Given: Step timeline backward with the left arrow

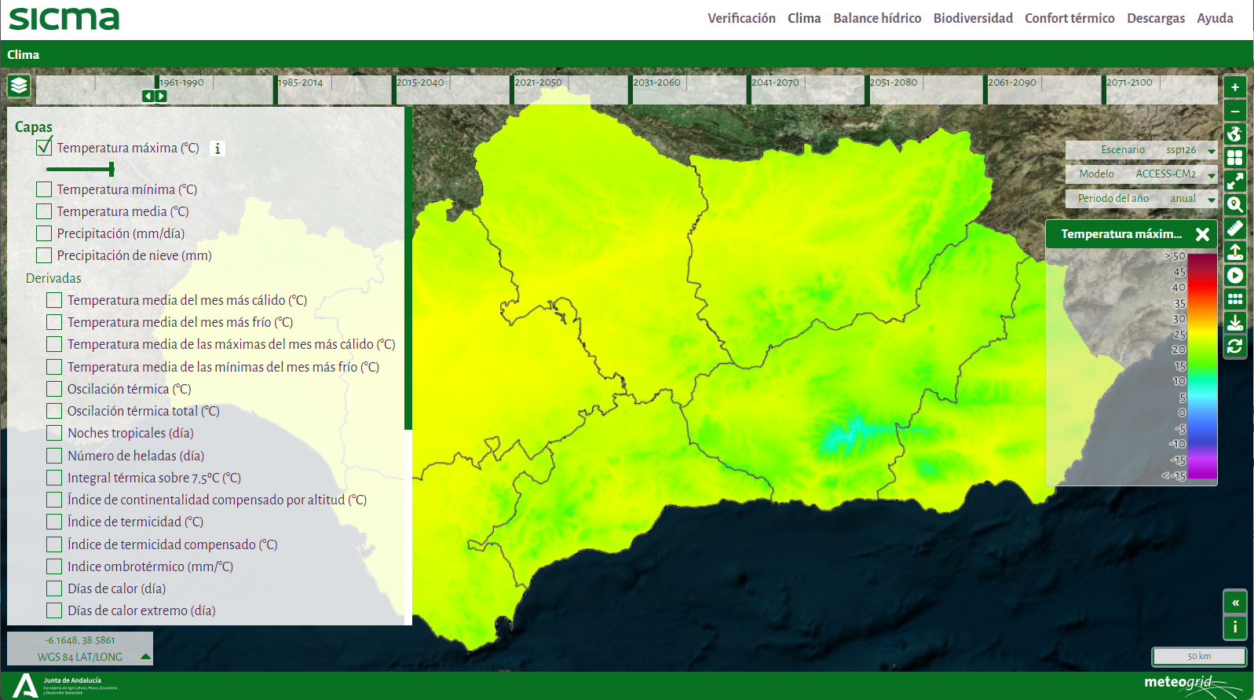Looking at the screenshot, I should [148, 96].
